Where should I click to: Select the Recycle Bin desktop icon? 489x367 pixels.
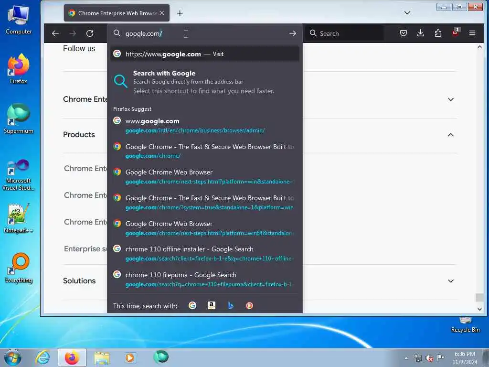(465, 325)
